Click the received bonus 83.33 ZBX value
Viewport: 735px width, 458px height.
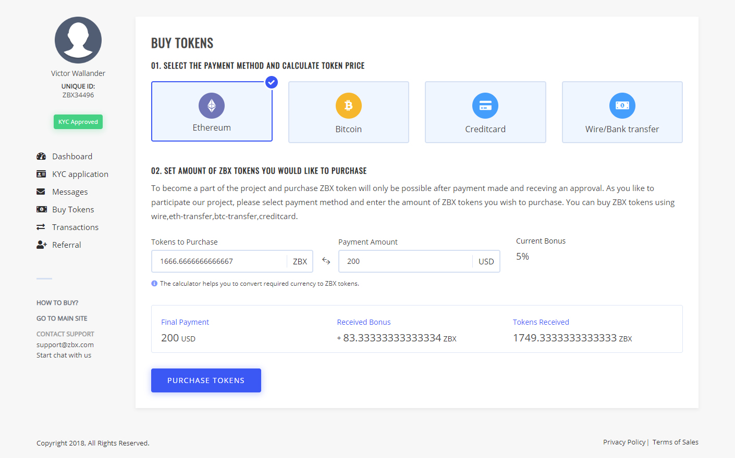pyautogui.click(x=397, y=338)
